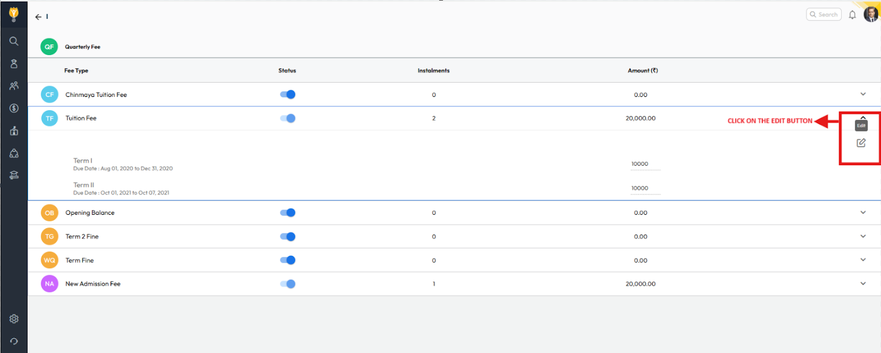Click the user profile avatar
The image size is (881, 353).
pos(871,14)
